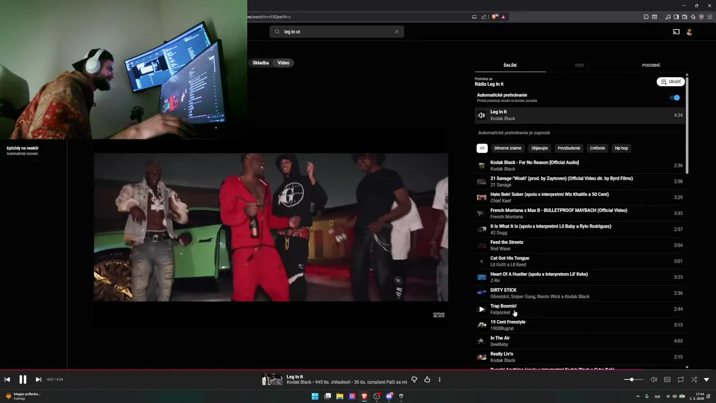Select the hip hop filter chip
Screen dimensions: 716x403
[621, 148]
